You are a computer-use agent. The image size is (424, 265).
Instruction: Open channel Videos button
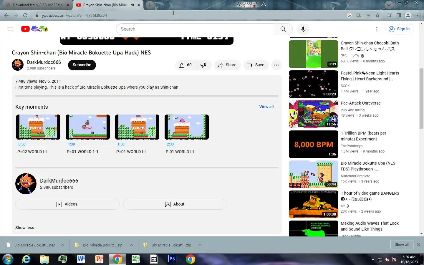pos(67,204)
